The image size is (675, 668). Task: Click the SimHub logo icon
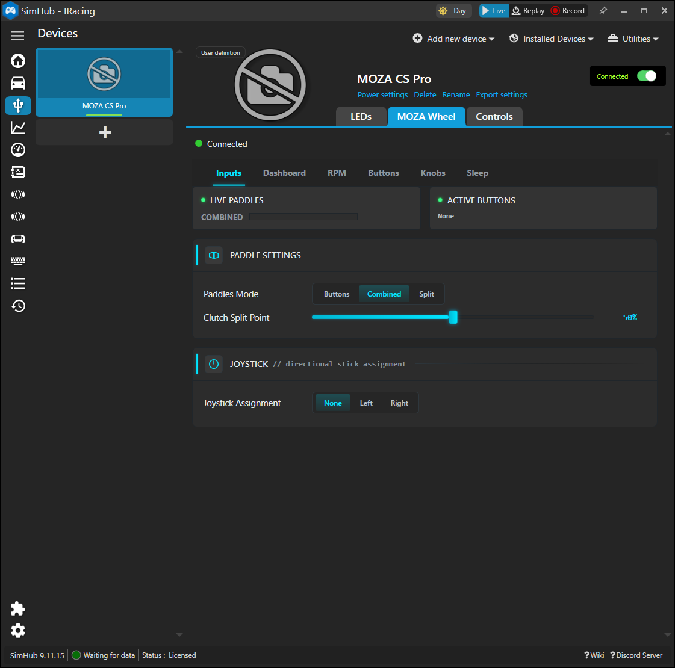pyautogui.click(x=10, y=11)
